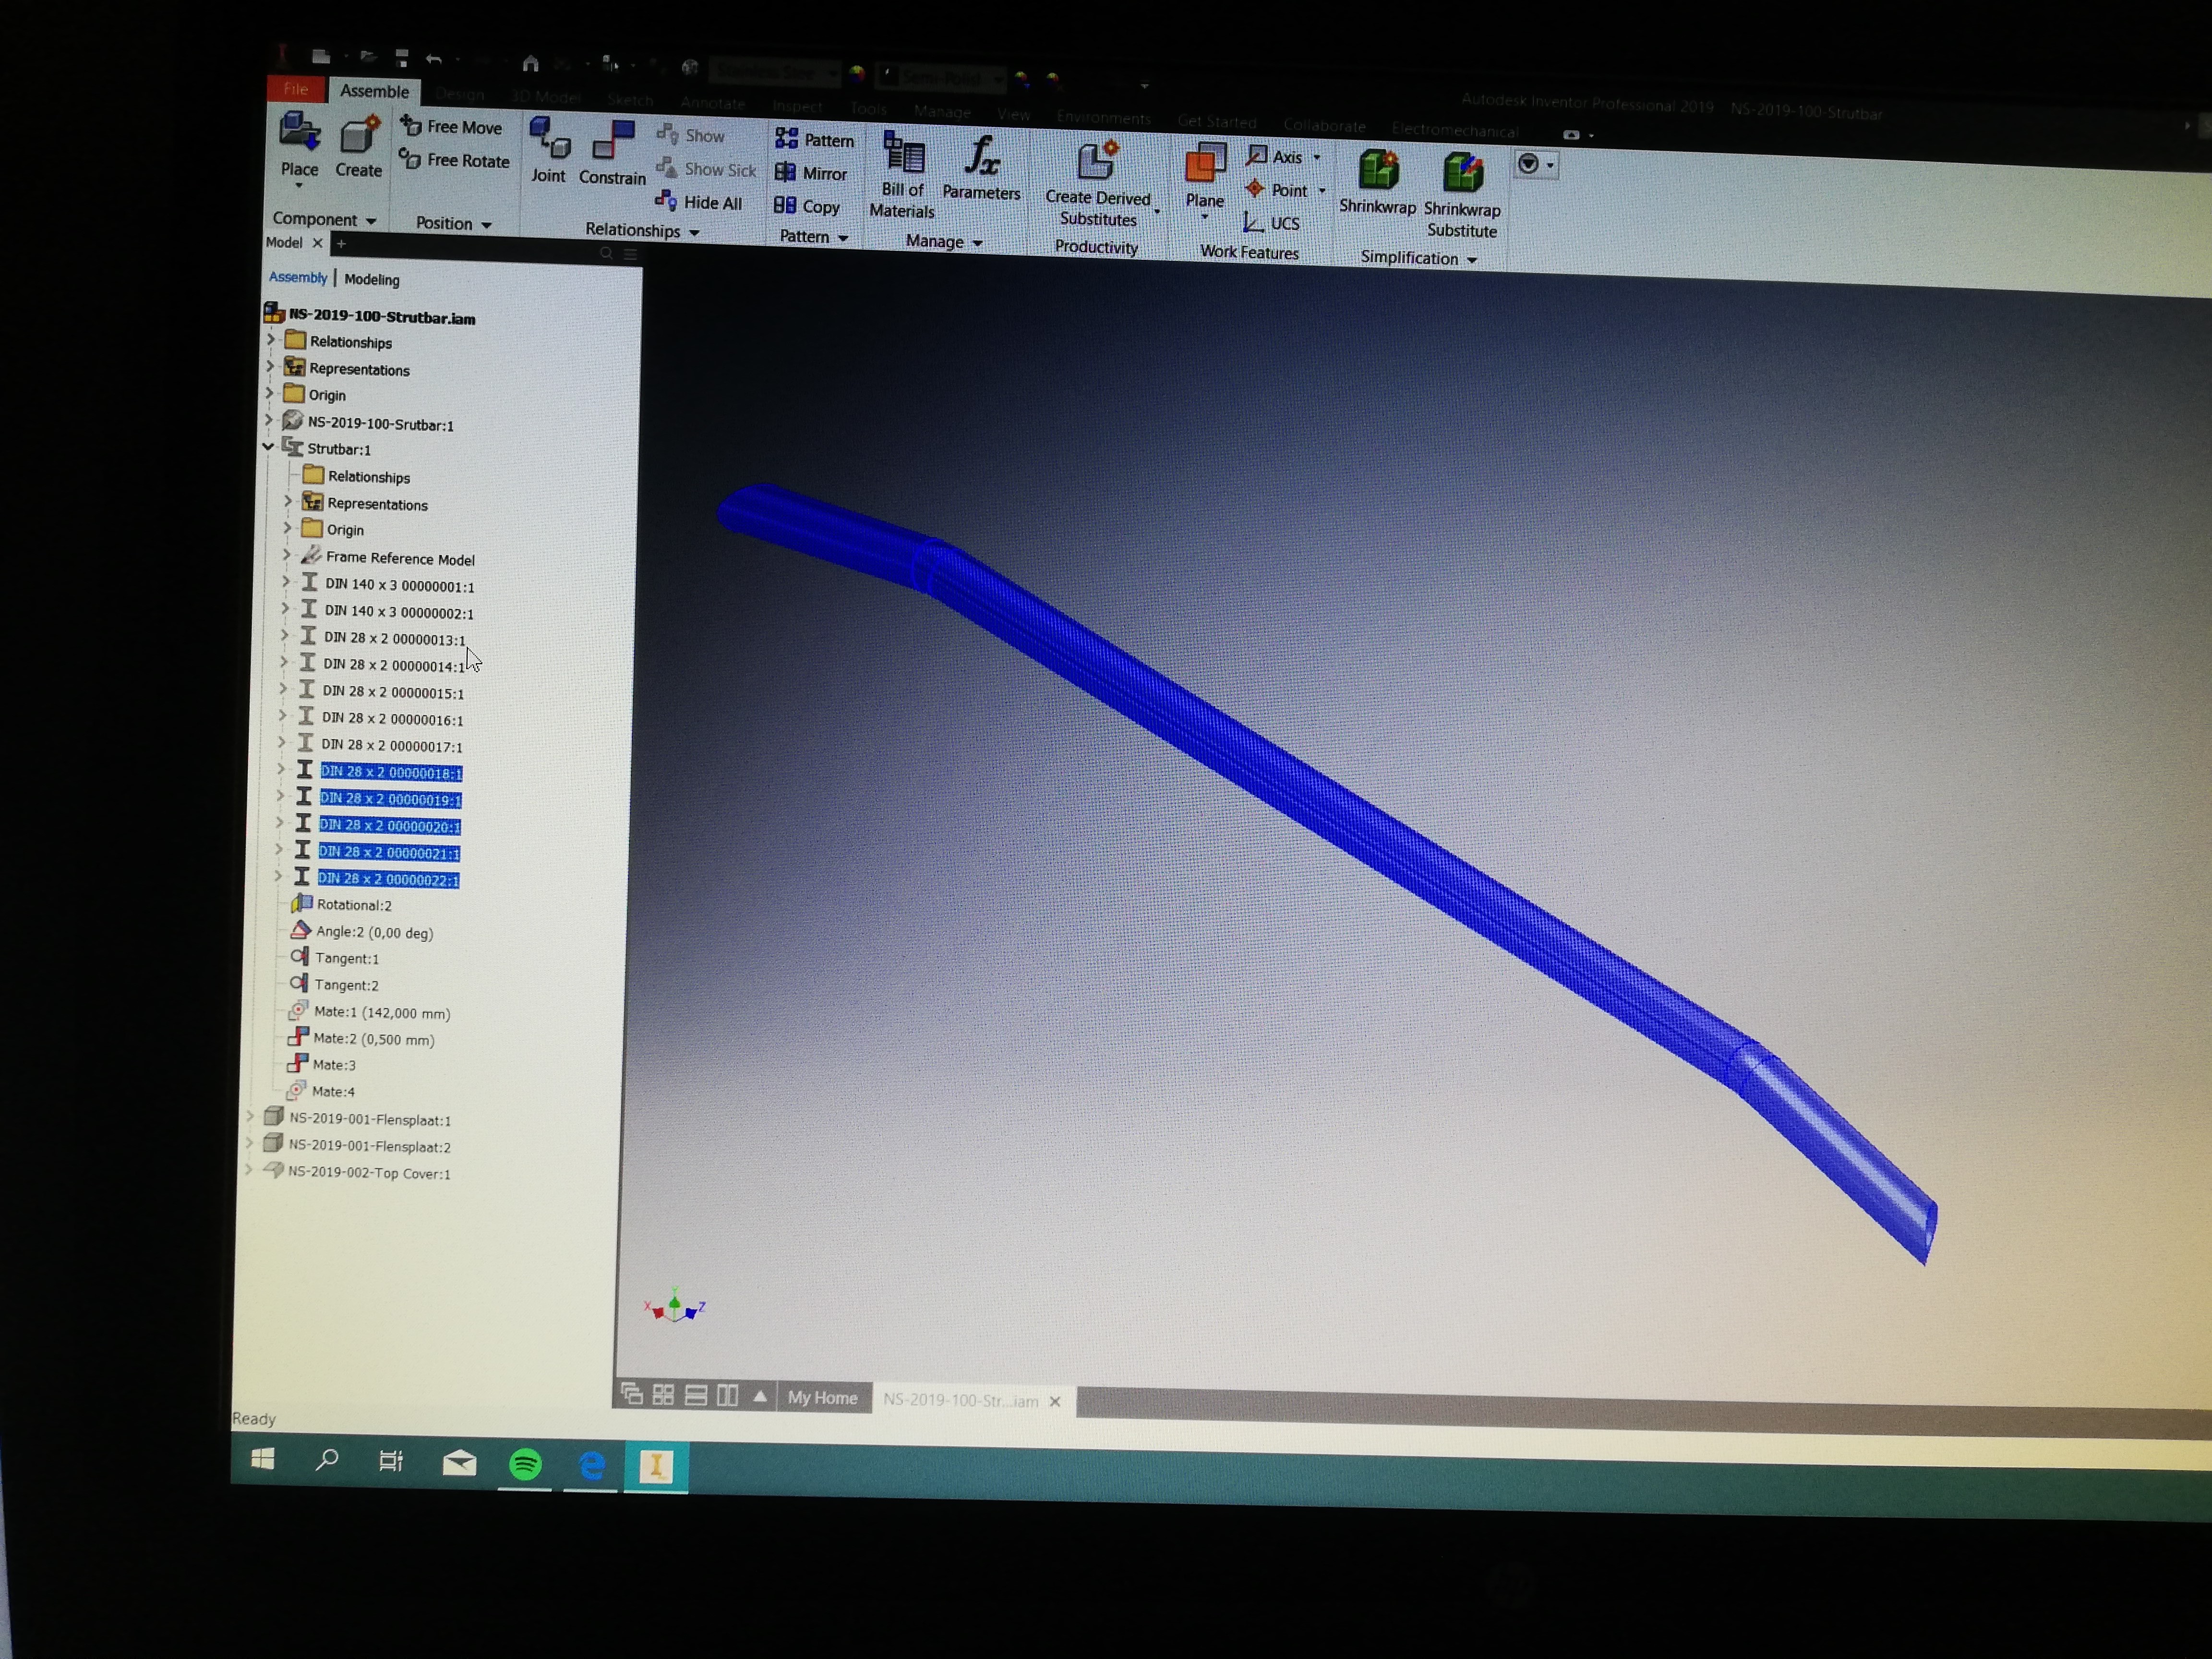The image size is (2212, 1659).
Task: Click the Pattern tool
Action: point(815,140)
